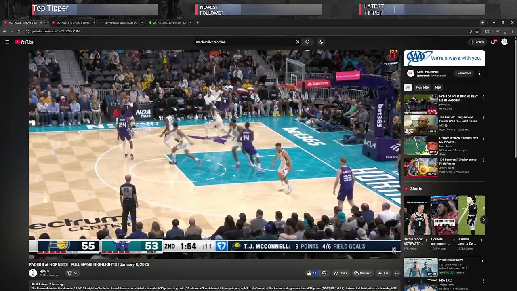Expand the video description text

[214, 287]
